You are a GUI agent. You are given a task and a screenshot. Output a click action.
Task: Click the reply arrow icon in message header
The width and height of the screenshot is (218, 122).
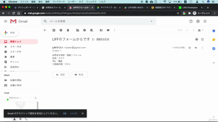(x=196, y=48)
